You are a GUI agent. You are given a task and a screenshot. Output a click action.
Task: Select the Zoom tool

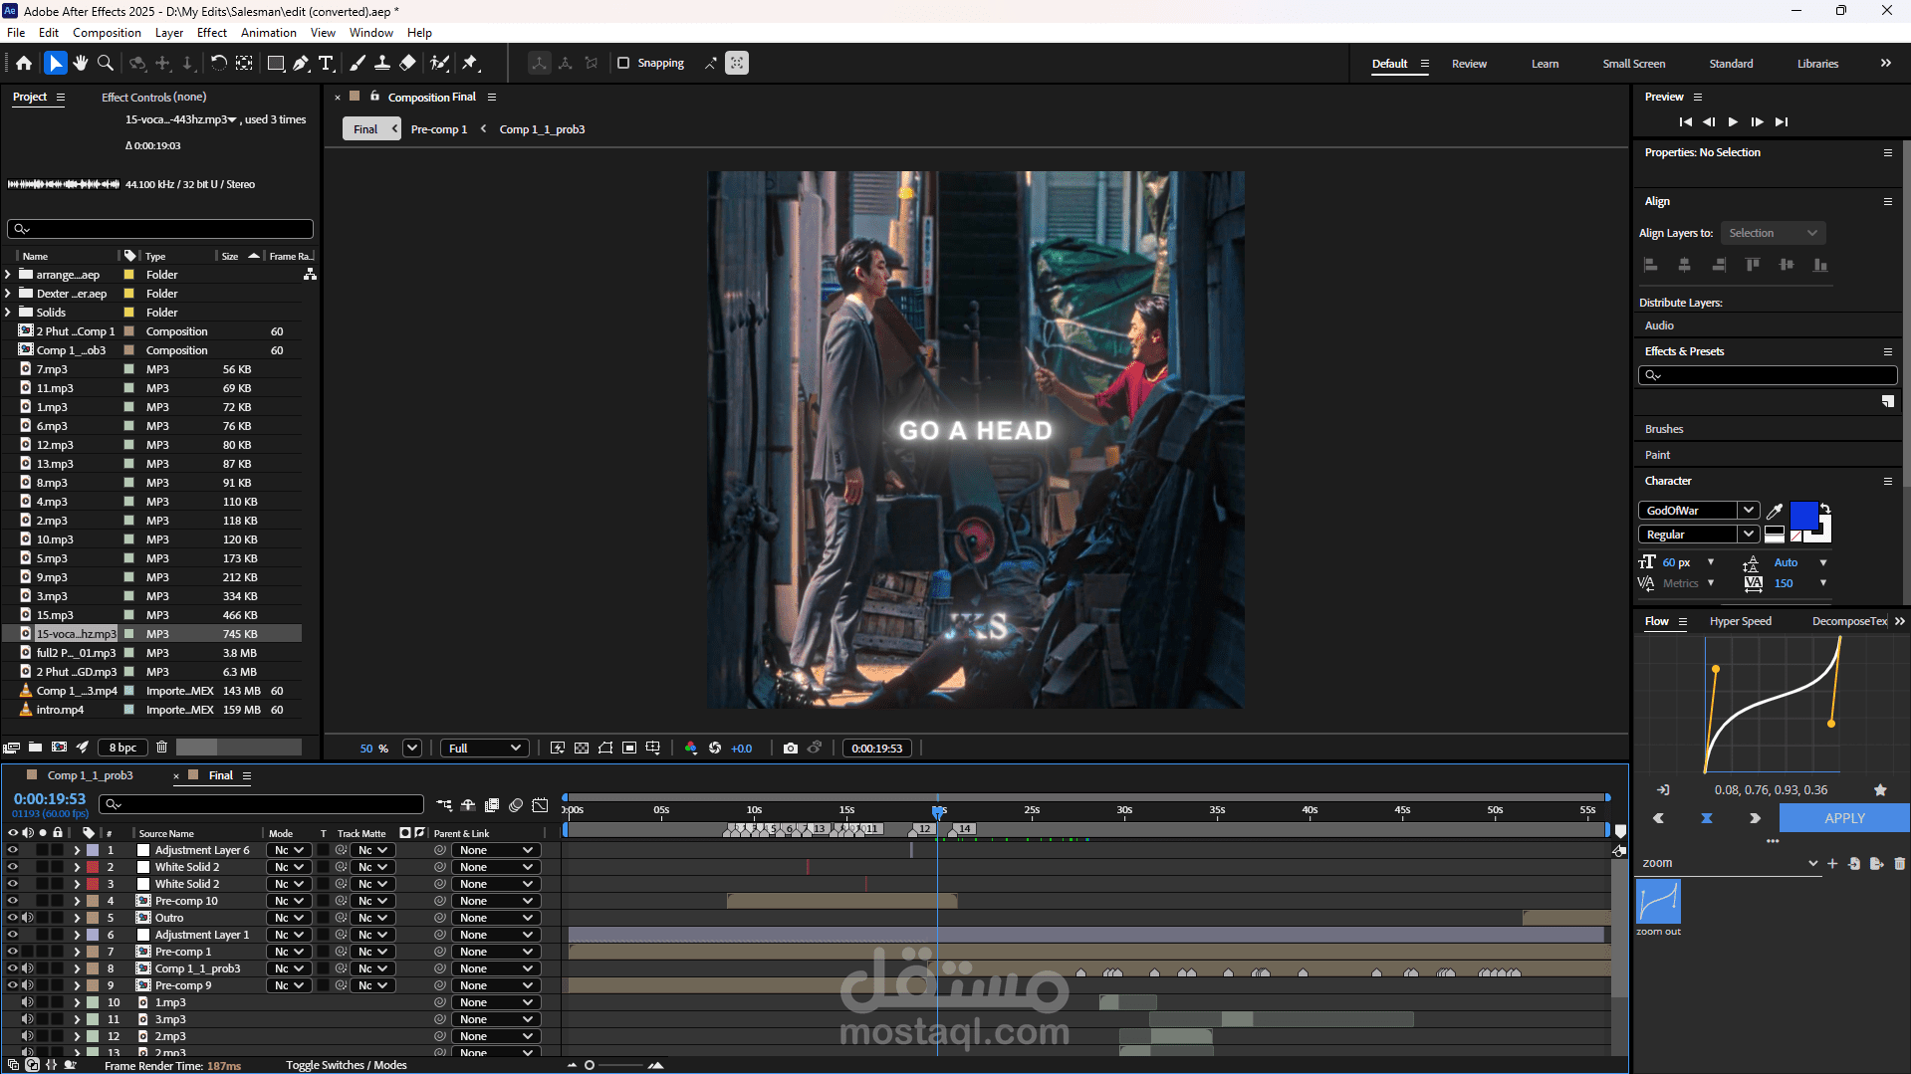pos(106,63)
